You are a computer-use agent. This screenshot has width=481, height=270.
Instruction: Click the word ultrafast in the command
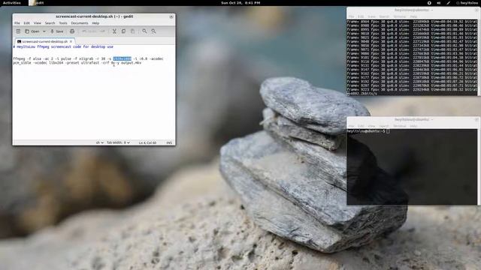click(90, 63)
